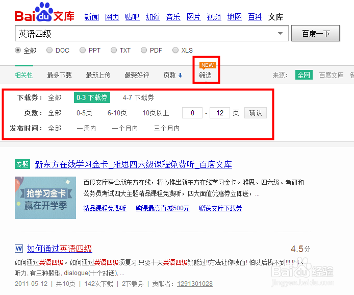Viewport: 354px width, 295px height.
Task: Open the 知道 navigation link
Action: click(x=153, y=17)
